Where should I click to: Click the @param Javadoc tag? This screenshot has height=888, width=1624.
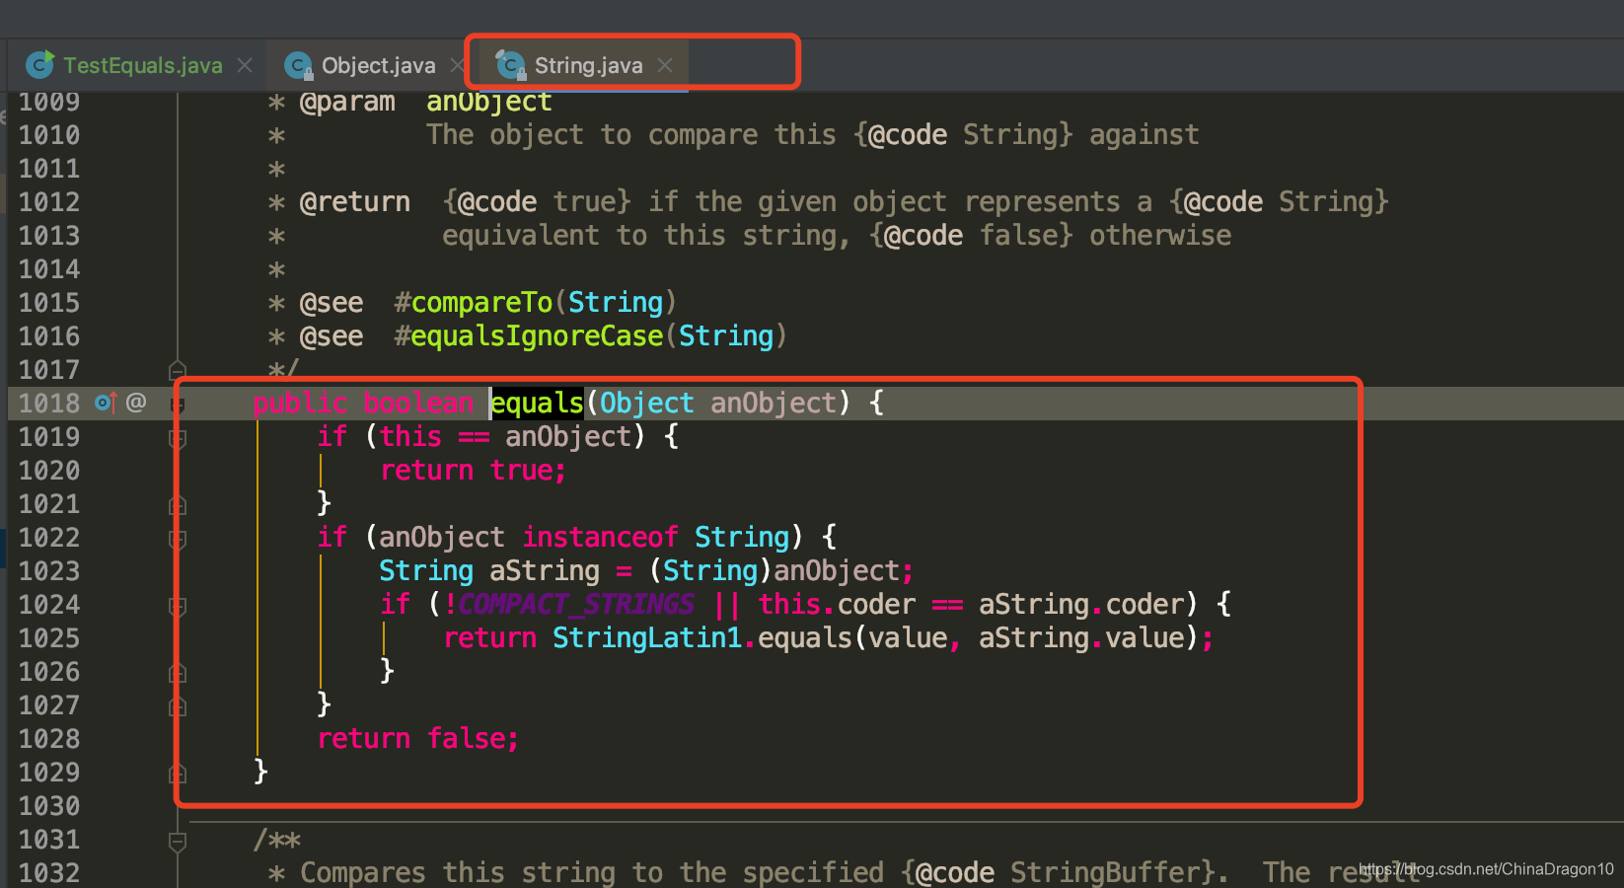347,102
